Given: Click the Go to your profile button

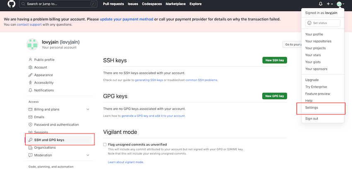Looking at the screenshot, I should point(292,44).
